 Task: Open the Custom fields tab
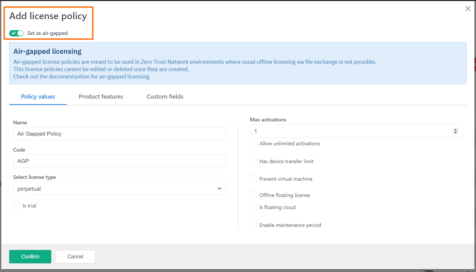165,97
